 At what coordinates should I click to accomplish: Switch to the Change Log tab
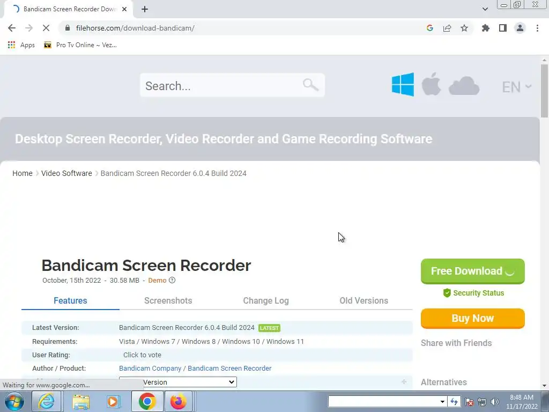(x=266, y=300)
